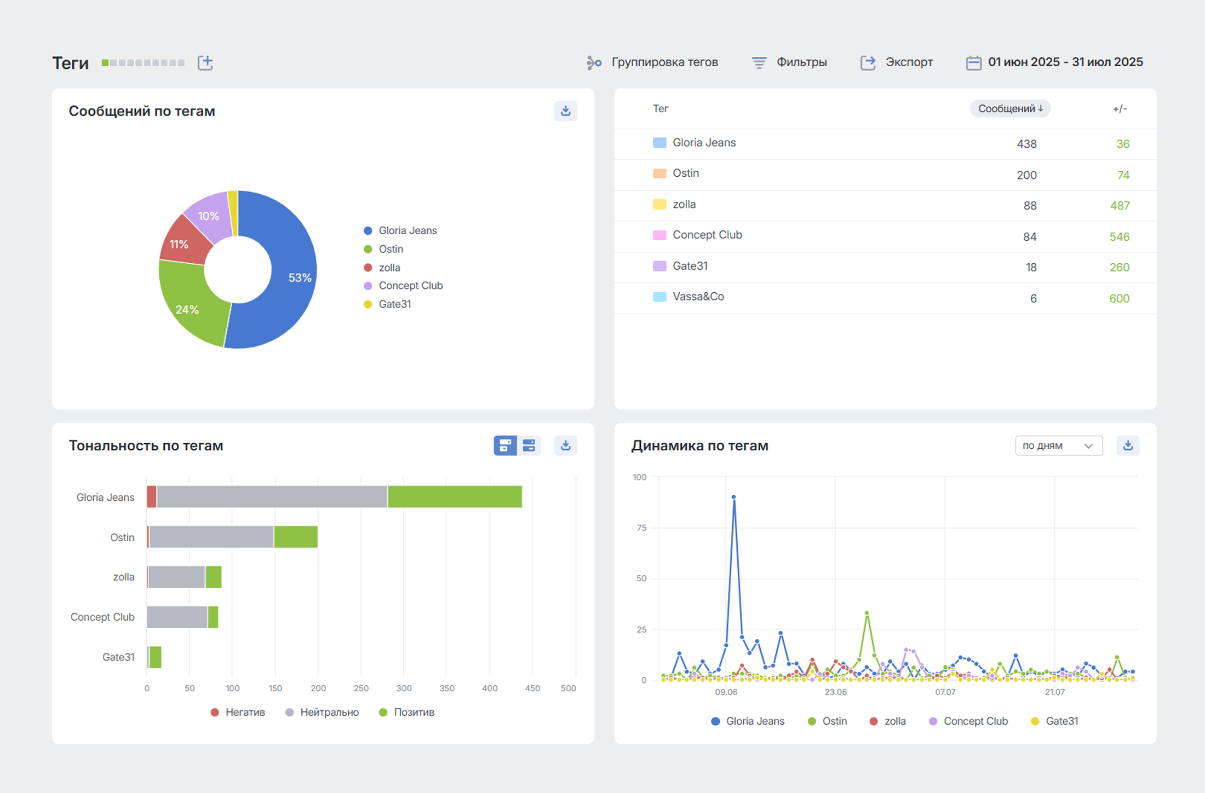Toggle Ostin series in dynamics legend
This screenshot has height=793, width=1205.
tap(827, 721)
